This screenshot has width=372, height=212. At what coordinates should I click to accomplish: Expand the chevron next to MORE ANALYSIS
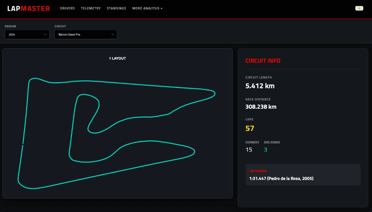tap(161, 8)
